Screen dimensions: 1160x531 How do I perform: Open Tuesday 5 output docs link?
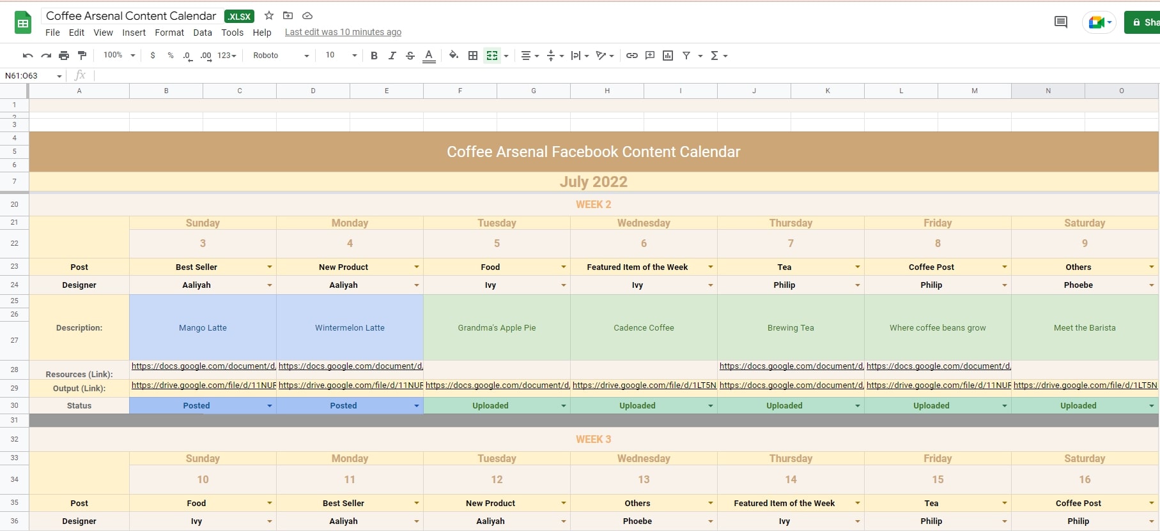497,385
